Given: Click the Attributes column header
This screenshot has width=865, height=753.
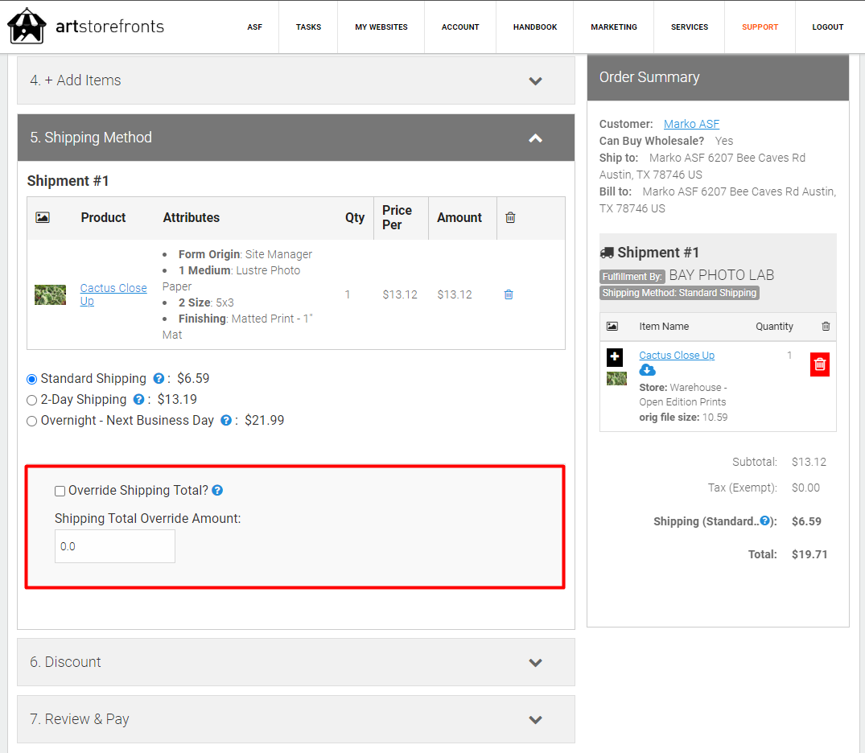Looking at the screenshot, I should pyautogui.click(x=192, y=217).
